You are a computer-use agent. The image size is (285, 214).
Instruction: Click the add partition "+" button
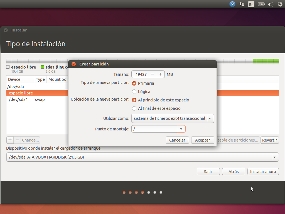pyautogui.click(x=10, y=140)
